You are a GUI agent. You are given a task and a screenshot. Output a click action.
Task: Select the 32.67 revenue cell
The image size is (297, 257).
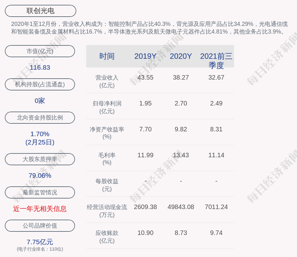(216, 78)
